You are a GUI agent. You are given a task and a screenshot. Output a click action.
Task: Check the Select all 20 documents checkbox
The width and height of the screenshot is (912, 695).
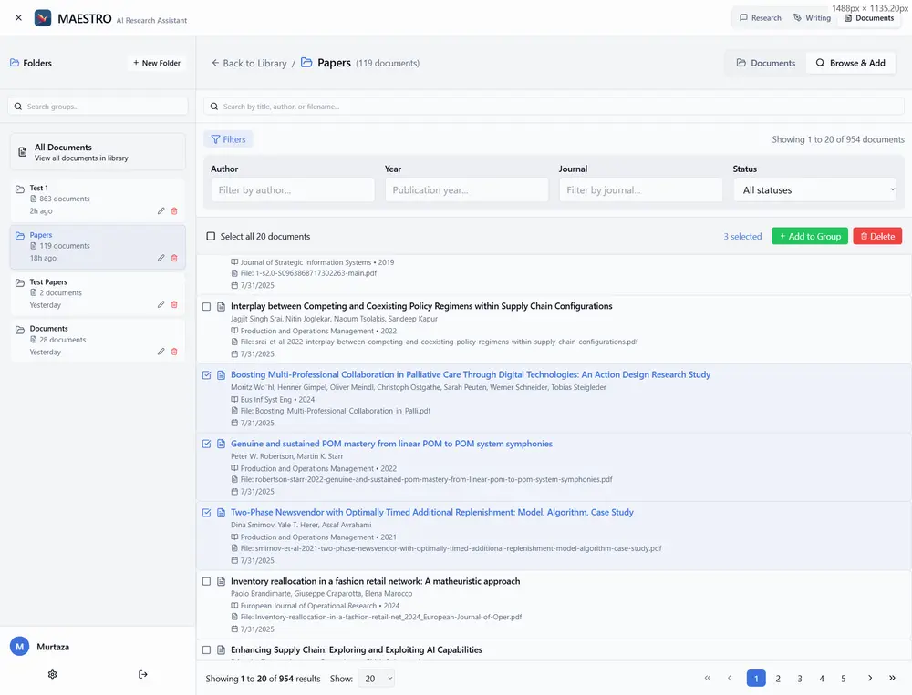coord(211,237)
